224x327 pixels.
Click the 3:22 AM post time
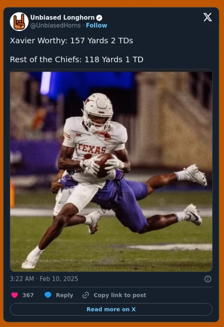tap(22, 279)
